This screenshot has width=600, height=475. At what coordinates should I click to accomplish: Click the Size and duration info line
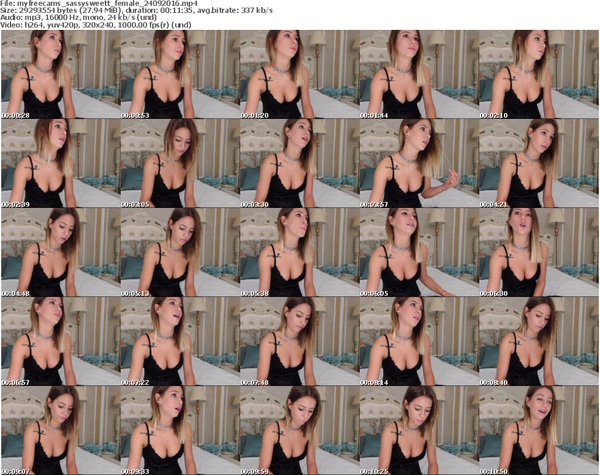pos(137,11)
